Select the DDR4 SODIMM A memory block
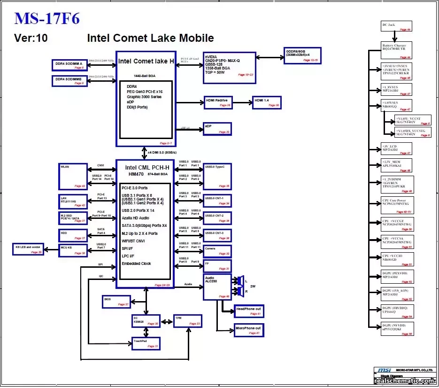 69,65
